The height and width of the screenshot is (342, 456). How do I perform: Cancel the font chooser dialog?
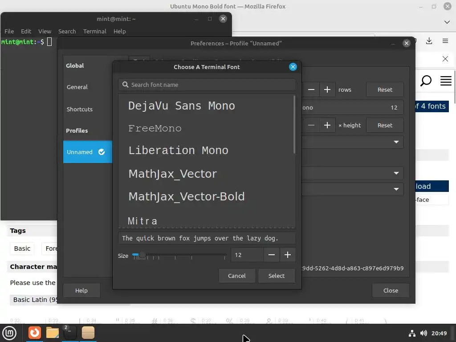237,276
